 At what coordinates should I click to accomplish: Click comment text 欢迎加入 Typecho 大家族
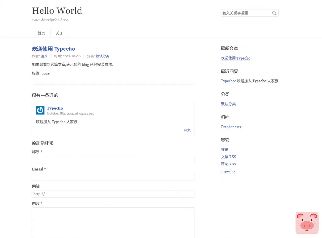[57, 122]
